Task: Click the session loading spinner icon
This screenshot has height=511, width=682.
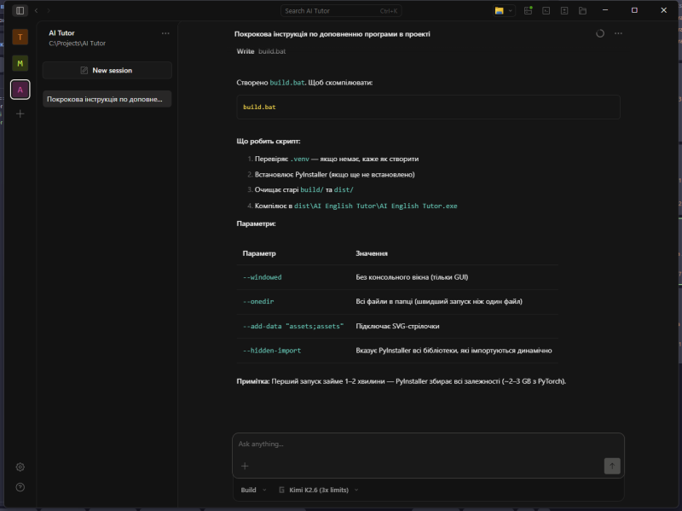Action: (x=600, y=33)
